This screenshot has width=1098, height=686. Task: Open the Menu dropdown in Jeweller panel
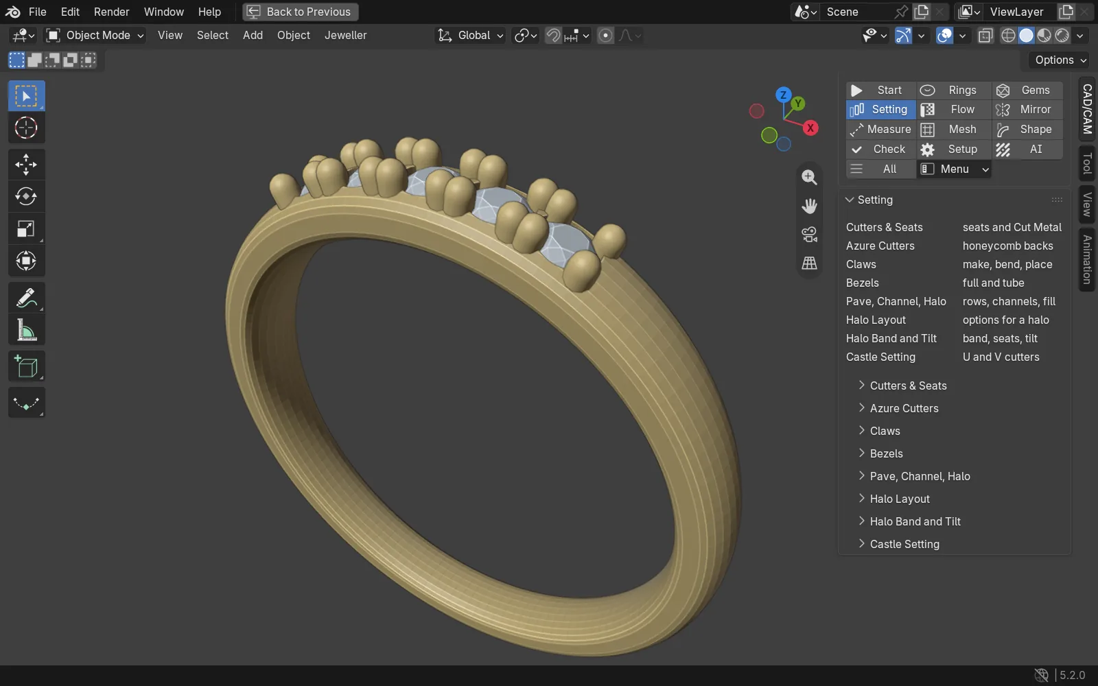pos(955,169)
